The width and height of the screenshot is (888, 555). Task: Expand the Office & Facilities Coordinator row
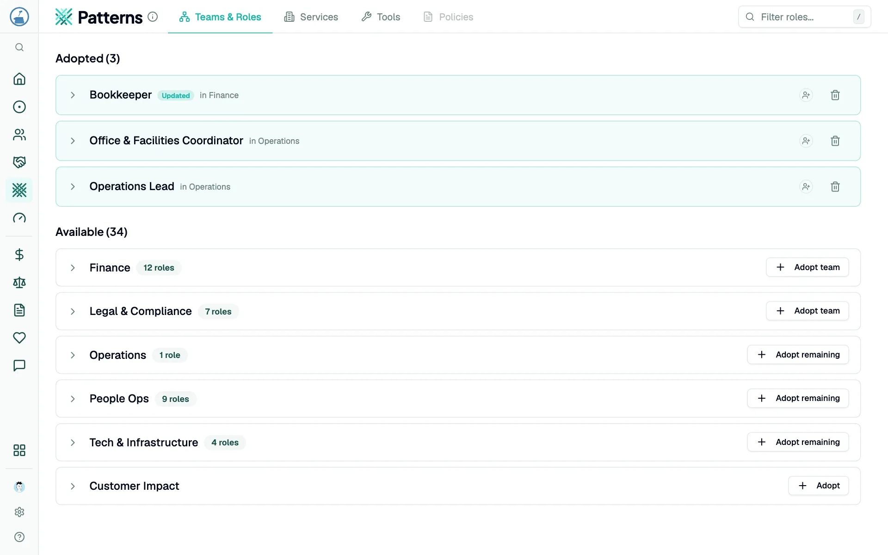[x=73, y=141]
